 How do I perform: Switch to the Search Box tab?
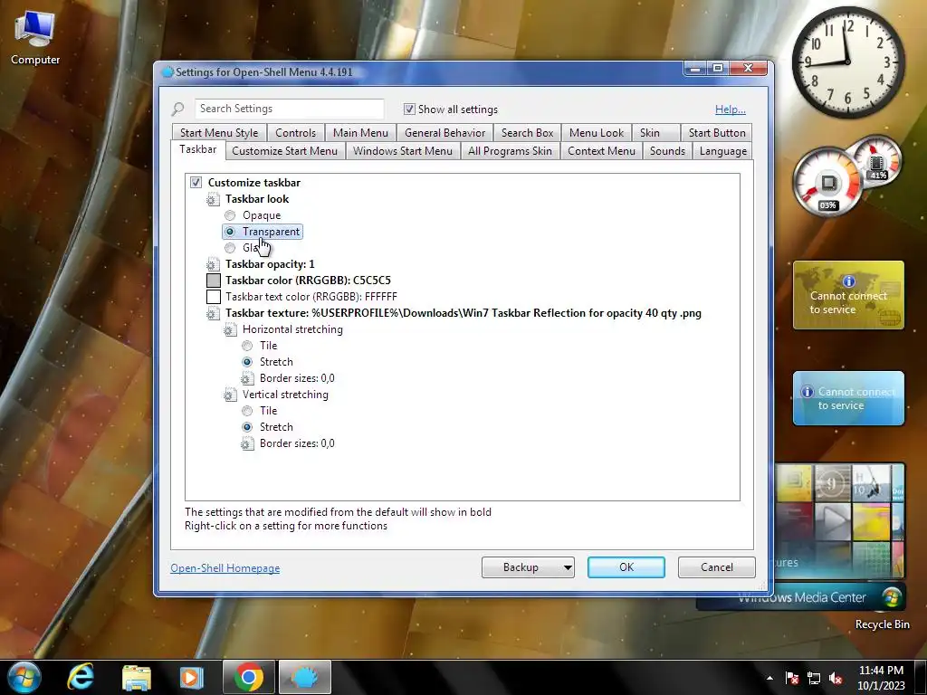(528, 133)
